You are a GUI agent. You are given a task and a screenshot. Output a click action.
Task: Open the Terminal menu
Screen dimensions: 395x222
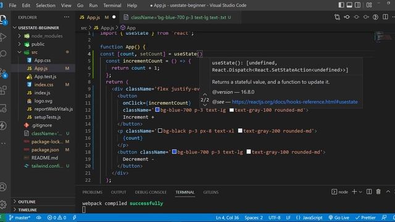tap(112, 6)
